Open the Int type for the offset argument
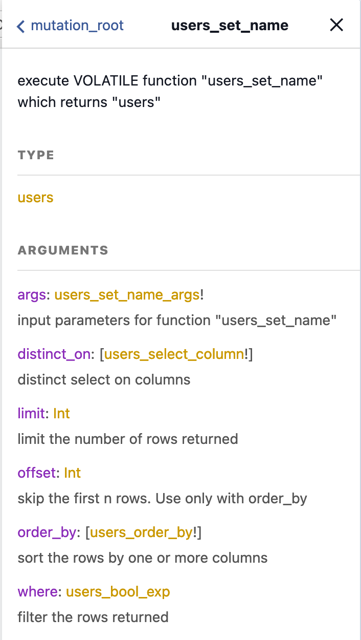Image resolution: width=361 pixels, height=640 pixels. (x=72, y=473)
